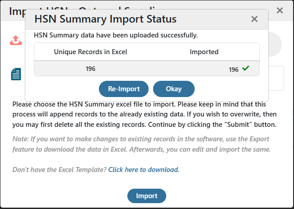Click the 'Please choose the HSN Summary' paragraph
The height and width of the screenshot is (209, 294).
[145, 114]
